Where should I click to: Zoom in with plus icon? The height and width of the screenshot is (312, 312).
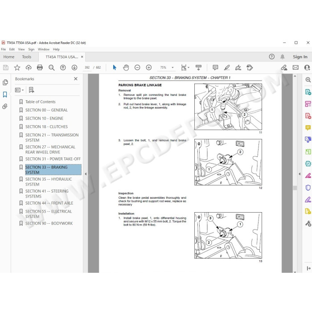click(148, 68)
